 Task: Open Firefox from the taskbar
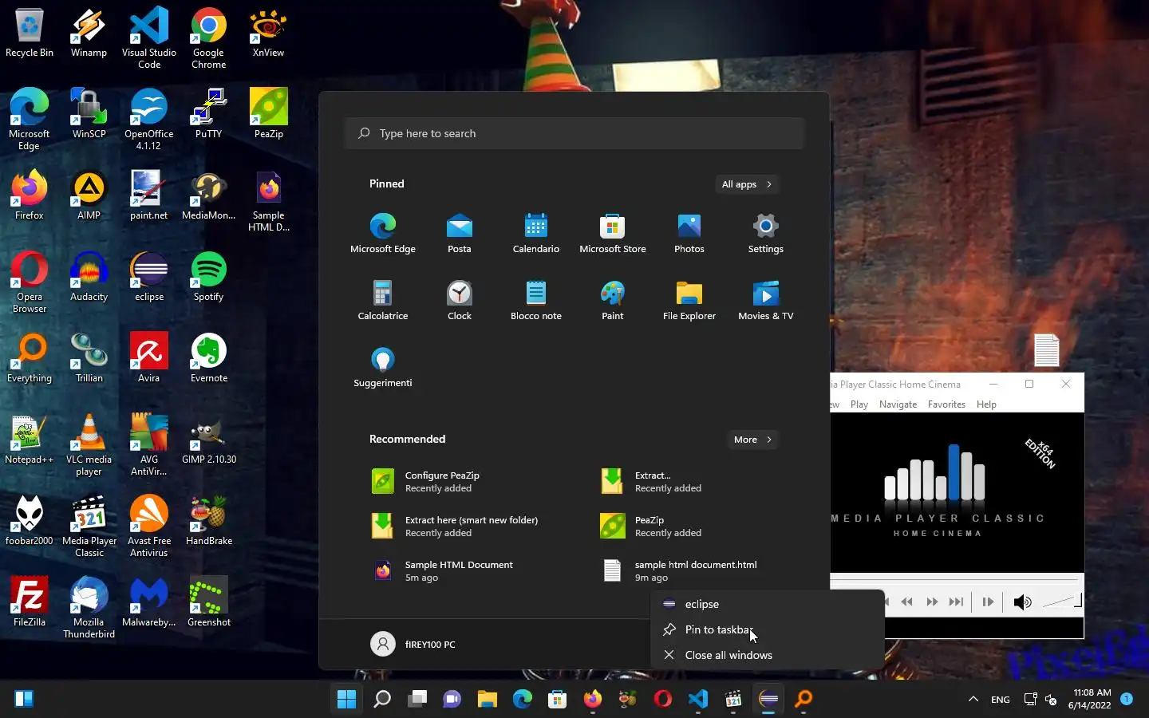[x=593, y=700]
